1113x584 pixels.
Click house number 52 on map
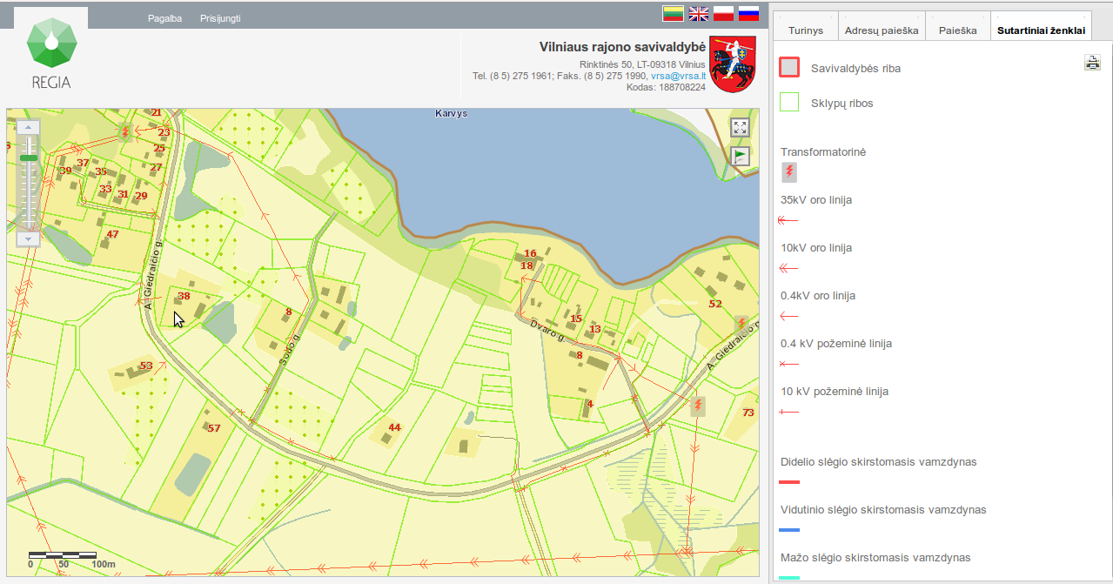coord(715,304)
